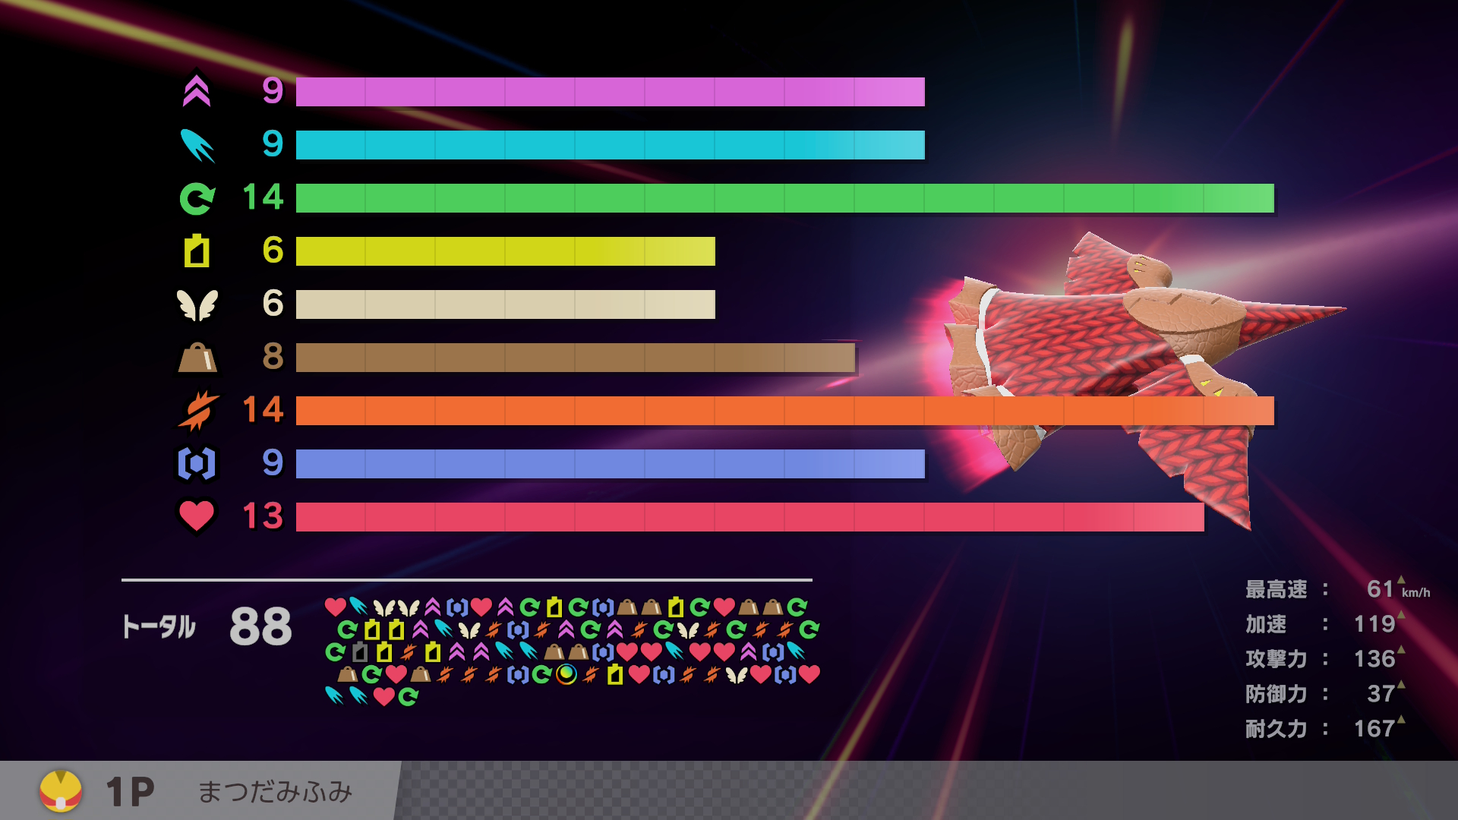Screen dimensions: 1458x820
Task: Click the orange slash offense stat icon
Action: (197, 411)
